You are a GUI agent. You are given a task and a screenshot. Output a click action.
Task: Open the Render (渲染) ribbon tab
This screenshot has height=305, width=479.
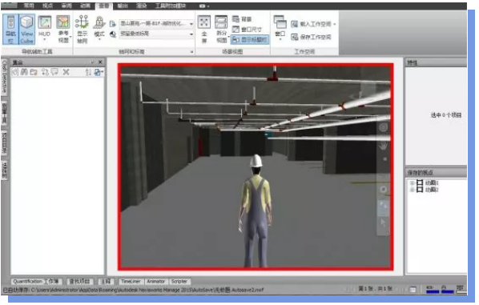(x=141, y=6)
